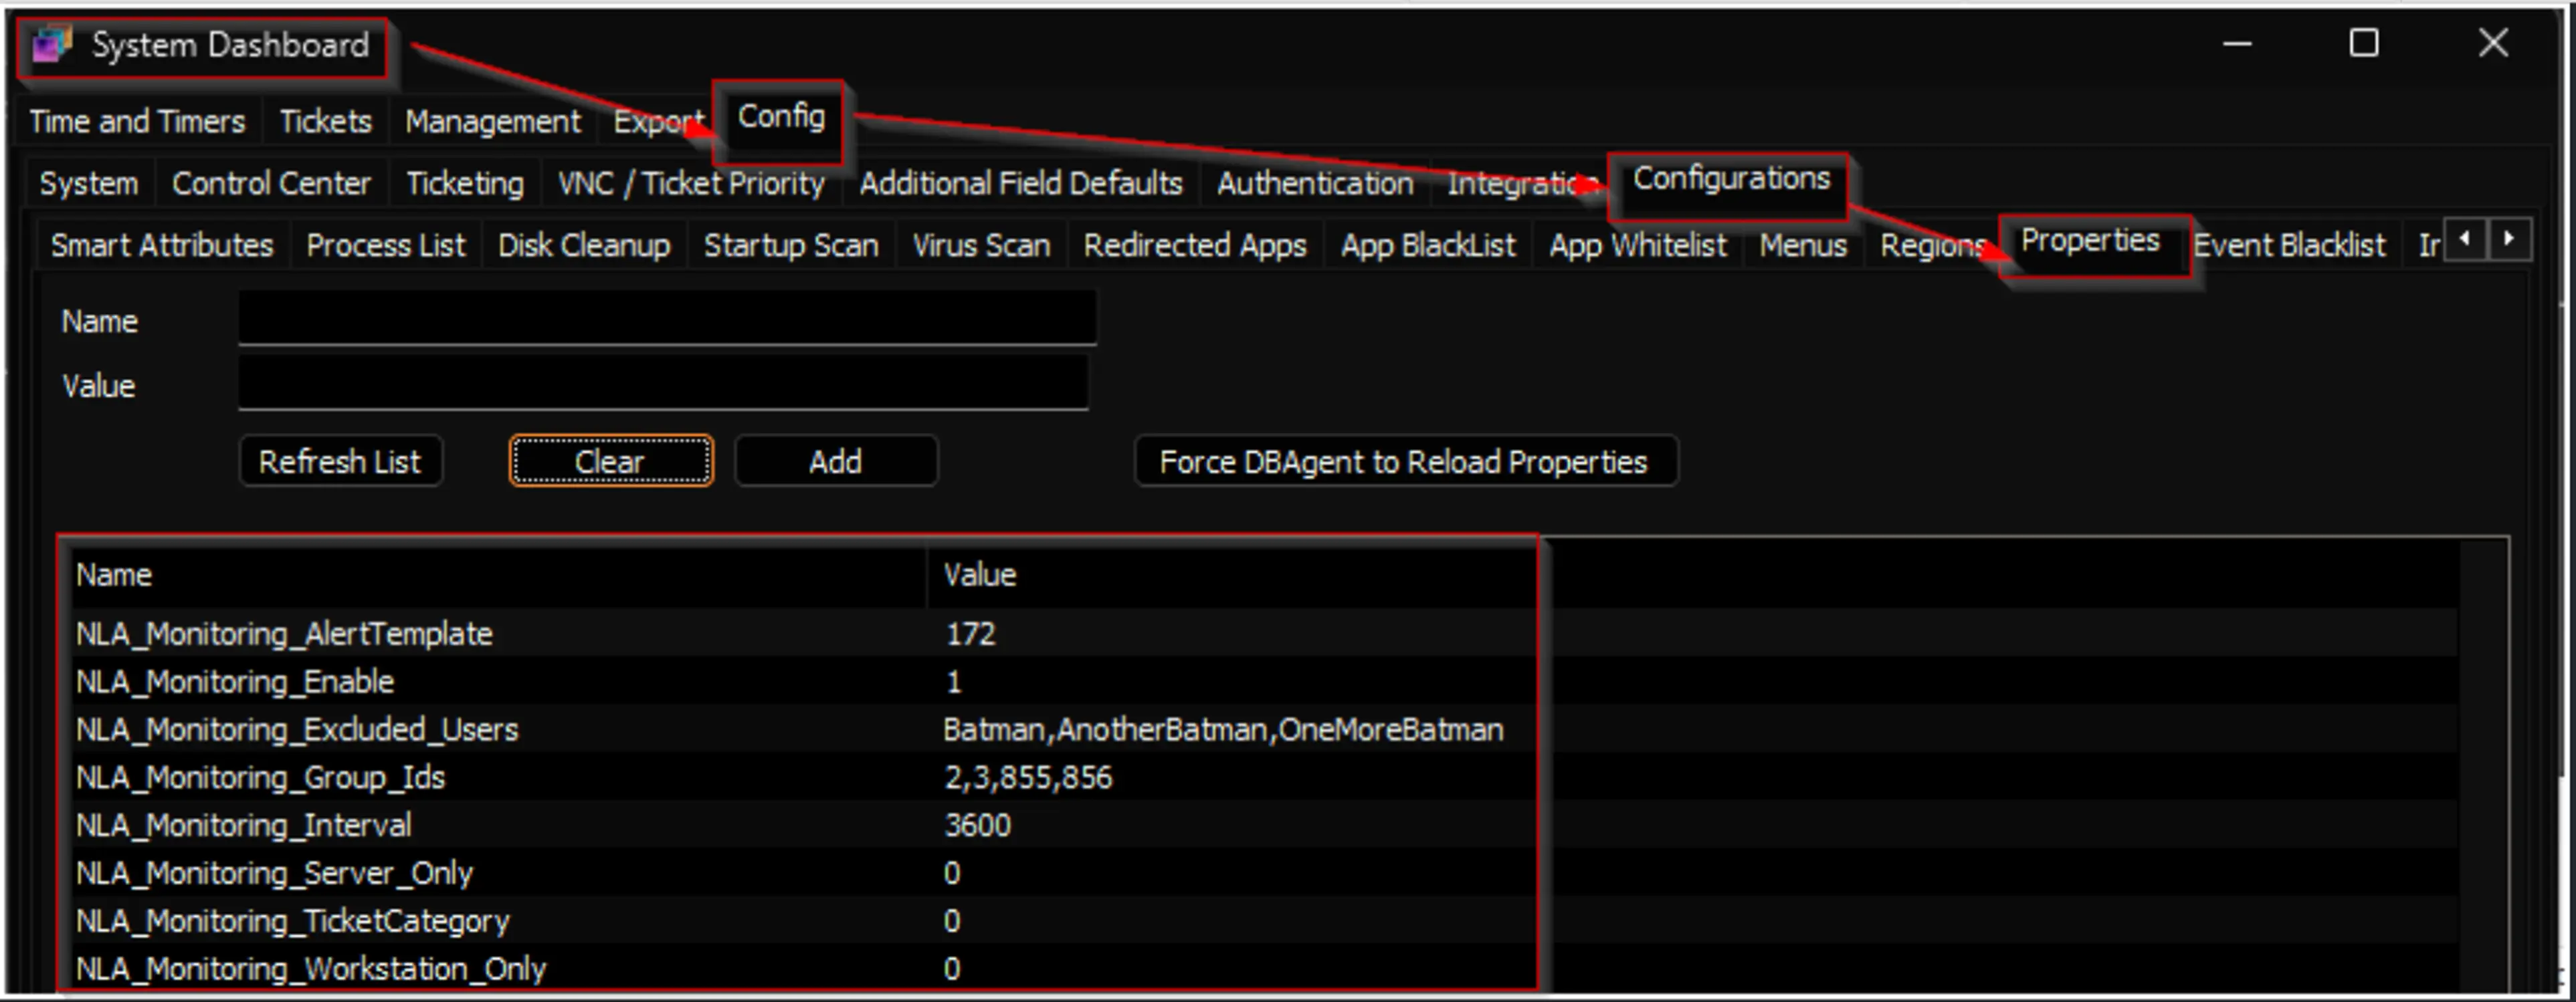
Task: Maximize the System Dashboard window
Action: click(x=2364, y=44)
